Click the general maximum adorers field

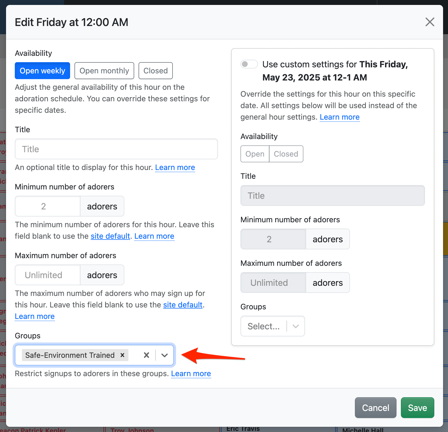coord(48,275)
